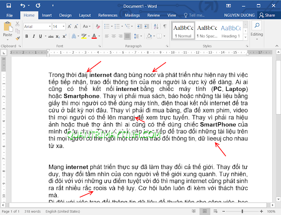
Task: Switch to the Design tab
Action: 65,15
